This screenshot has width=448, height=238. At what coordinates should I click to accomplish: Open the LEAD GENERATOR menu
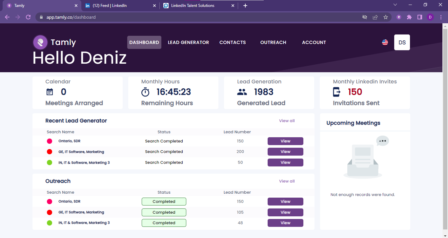[x=188, y=42]
